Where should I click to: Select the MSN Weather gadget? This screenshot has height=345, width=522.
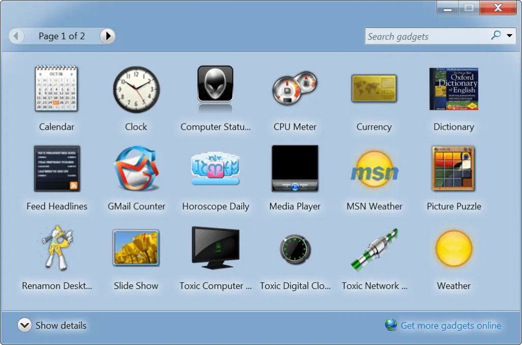(374, 168)
